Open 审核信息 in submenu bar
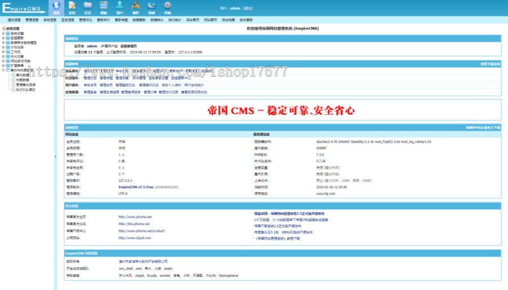508x290 pixels. click(x=50, y=20)
